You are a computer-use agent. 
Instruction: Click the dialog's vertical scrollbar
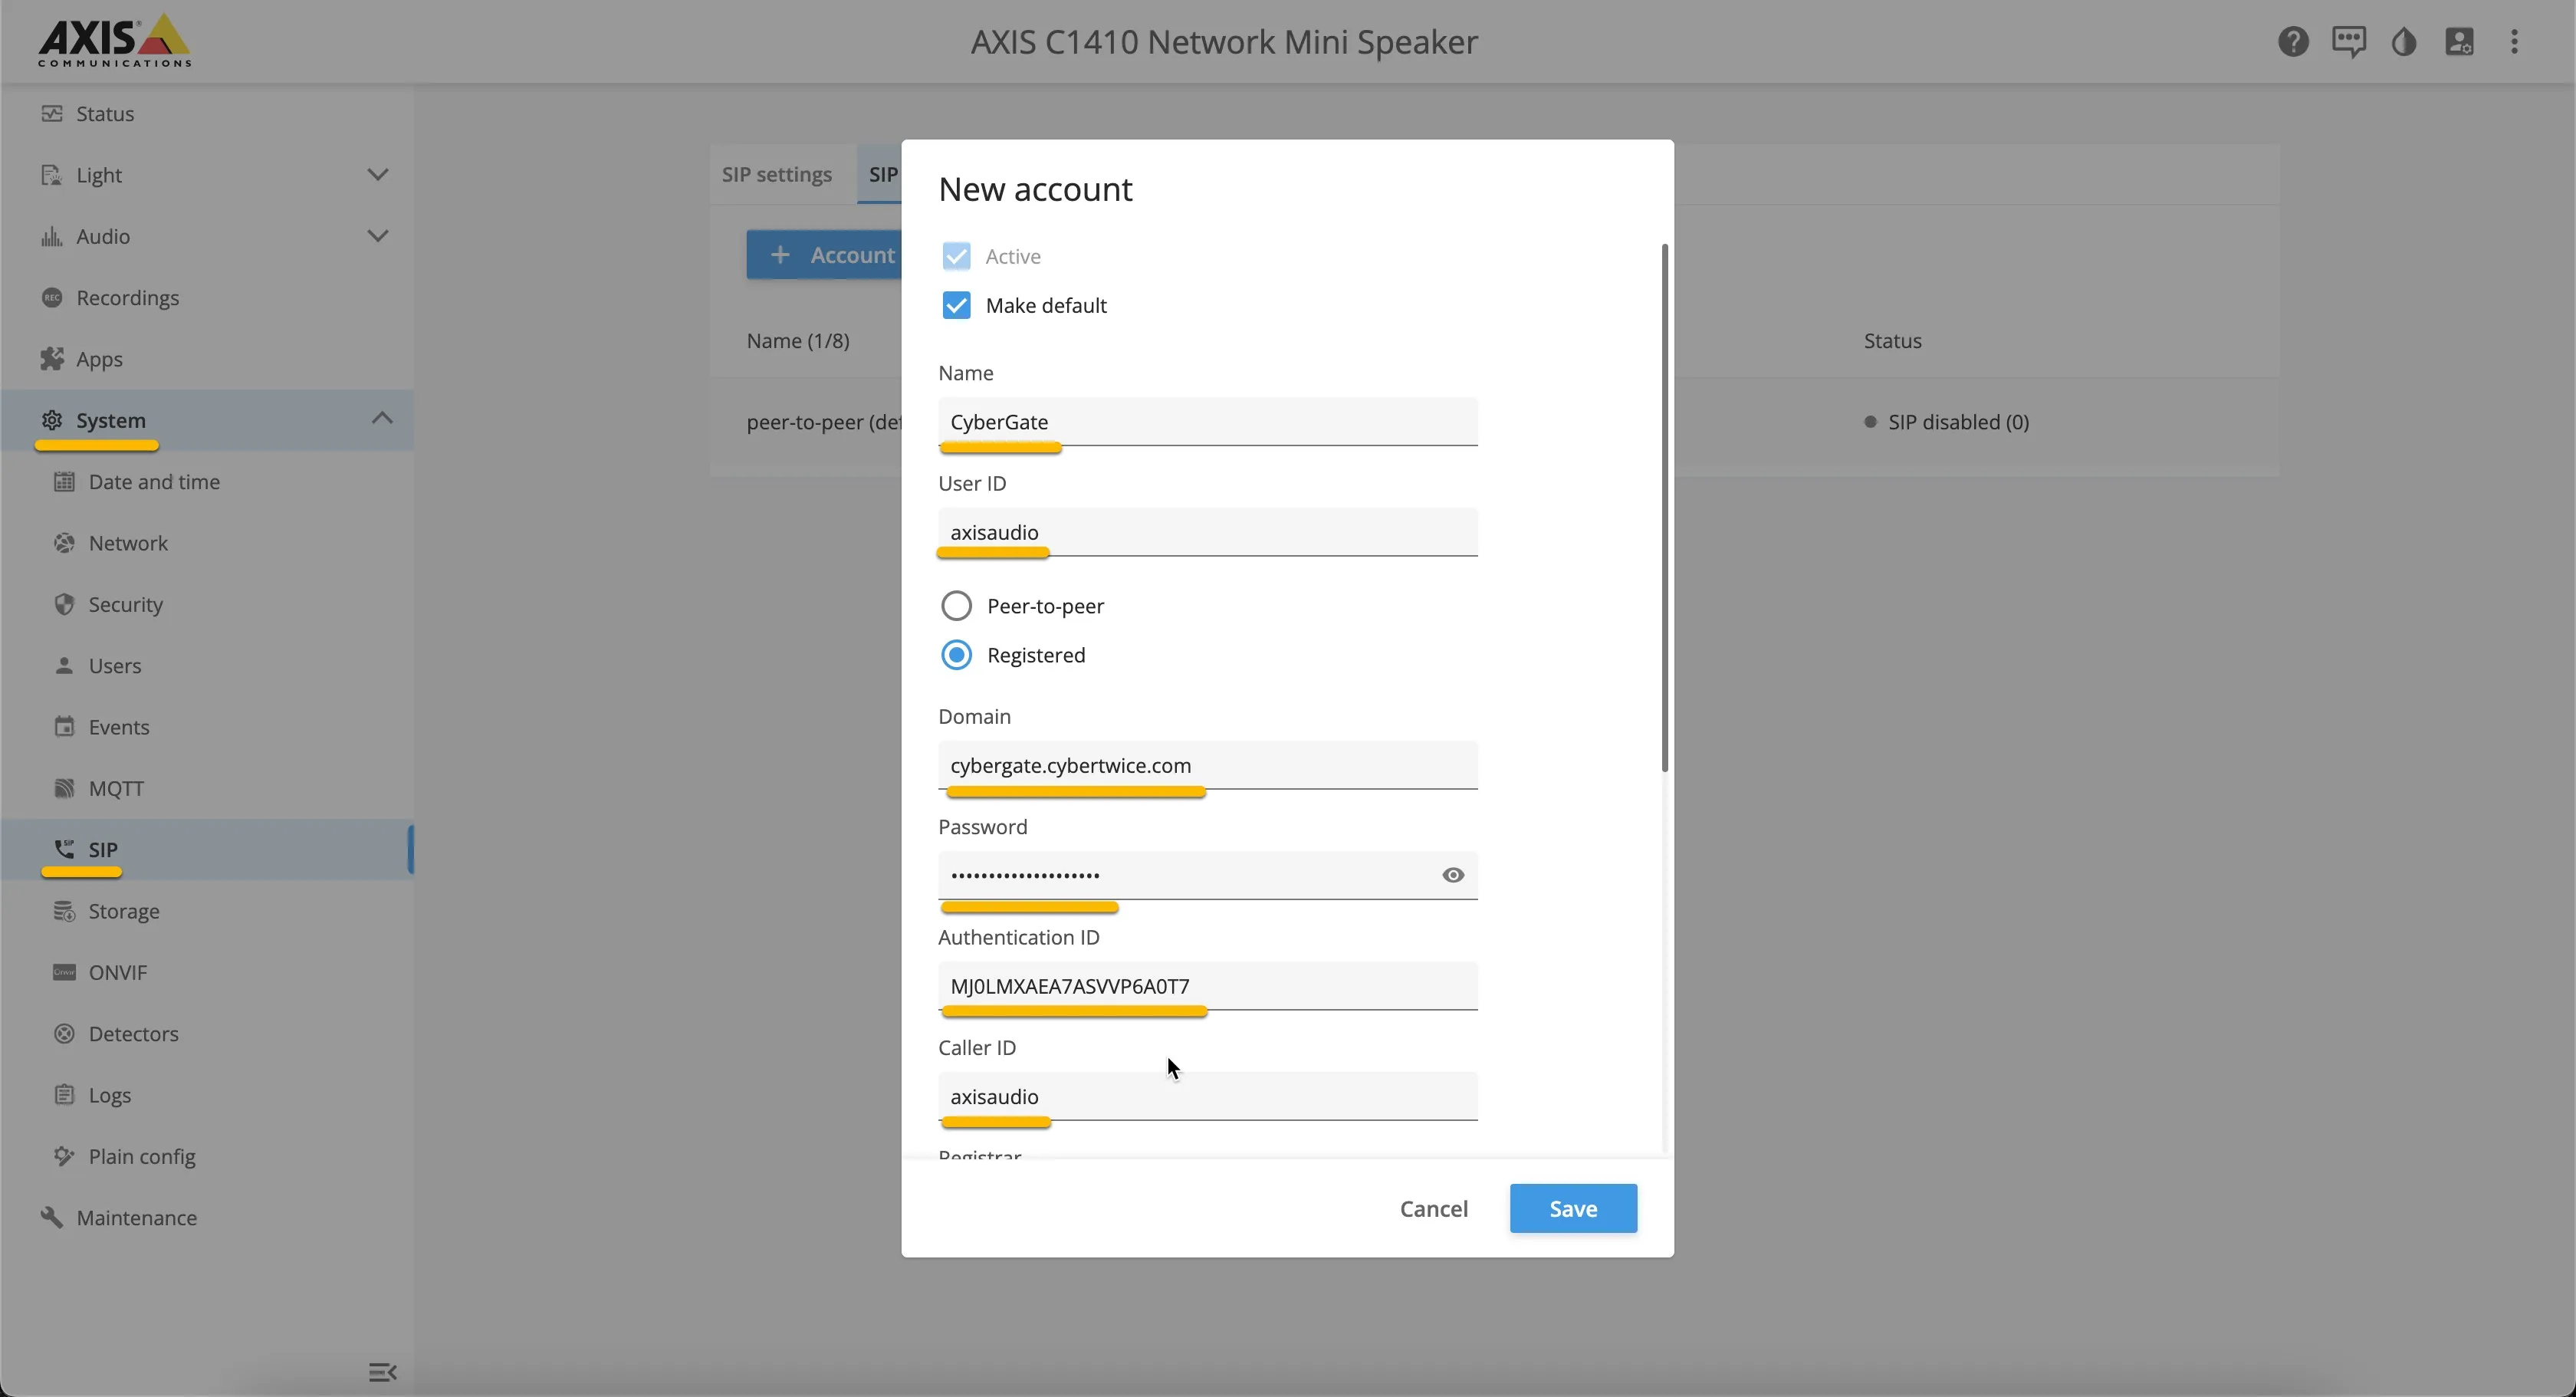(1664, 508)
